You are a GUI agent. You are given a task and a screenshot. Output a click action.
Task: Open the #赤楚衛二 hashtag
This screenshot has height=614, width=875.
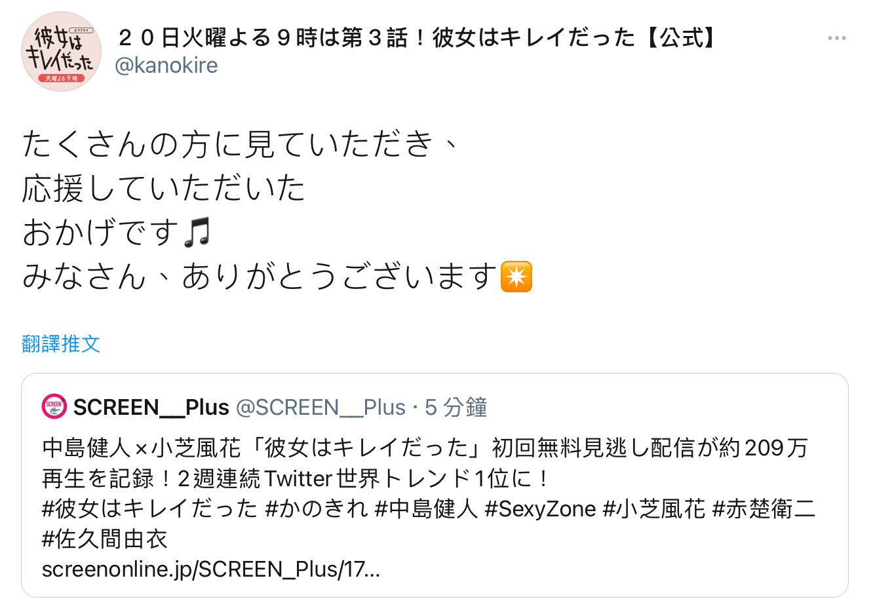[764, 509]
